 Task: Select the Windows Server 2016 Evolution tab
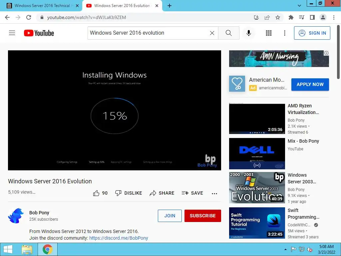(122, 6)
